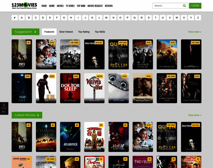The width and height of the screenshot is (213, 168).
Task: Open Code 8 movie poster
Action: (x=22, y=88)
